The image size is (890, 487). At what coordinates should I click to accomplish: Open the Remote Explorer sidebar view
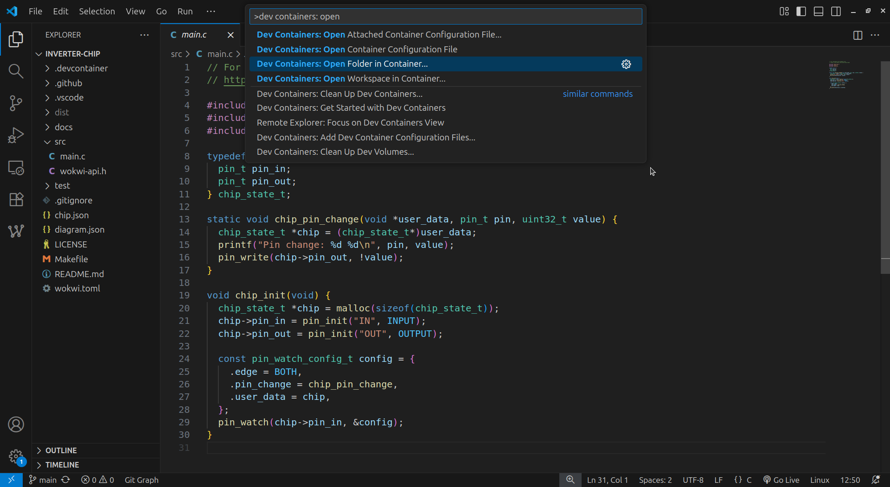(16, 168)
